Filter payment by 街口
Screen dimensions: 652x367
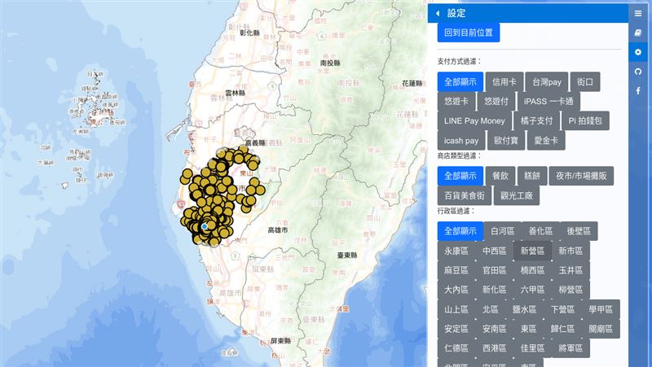tap(585, 82)
